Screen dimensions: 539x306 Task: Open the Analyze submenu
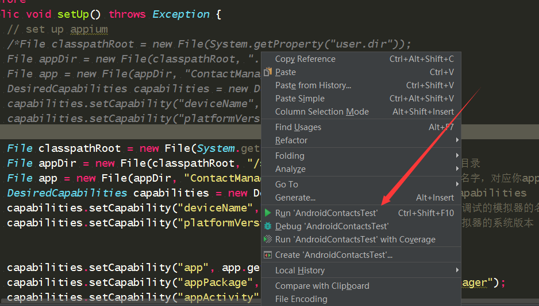361,169
